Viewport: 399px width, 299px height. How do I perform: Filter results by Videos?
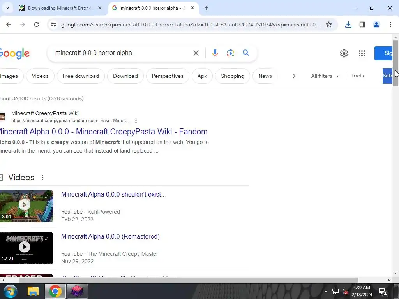pyautogui.click(x=40, y=76)
